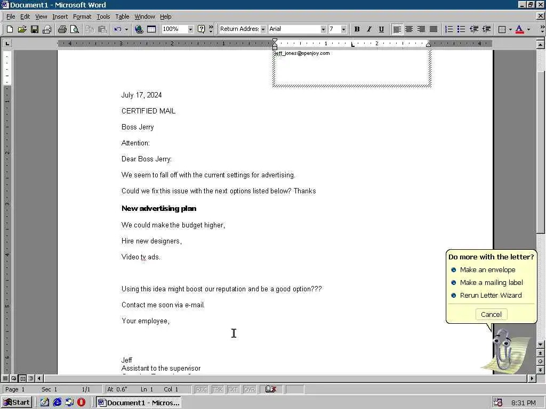Expand more Formatting toolbar buttons
The width and height of the screenshot is (546, 409).
pos(542,29)
